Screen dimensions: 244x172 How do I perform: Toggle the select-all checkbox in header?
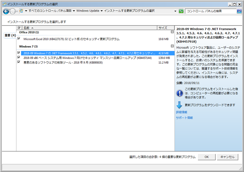click(x=19, y=28)
